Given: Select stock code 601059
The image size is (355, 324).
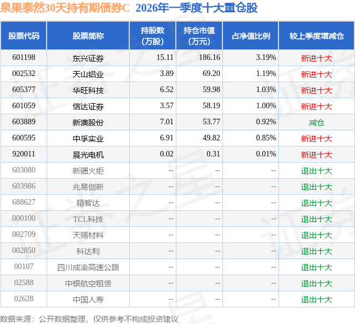Looking at the screenshot, I should [x=24, y=105].
